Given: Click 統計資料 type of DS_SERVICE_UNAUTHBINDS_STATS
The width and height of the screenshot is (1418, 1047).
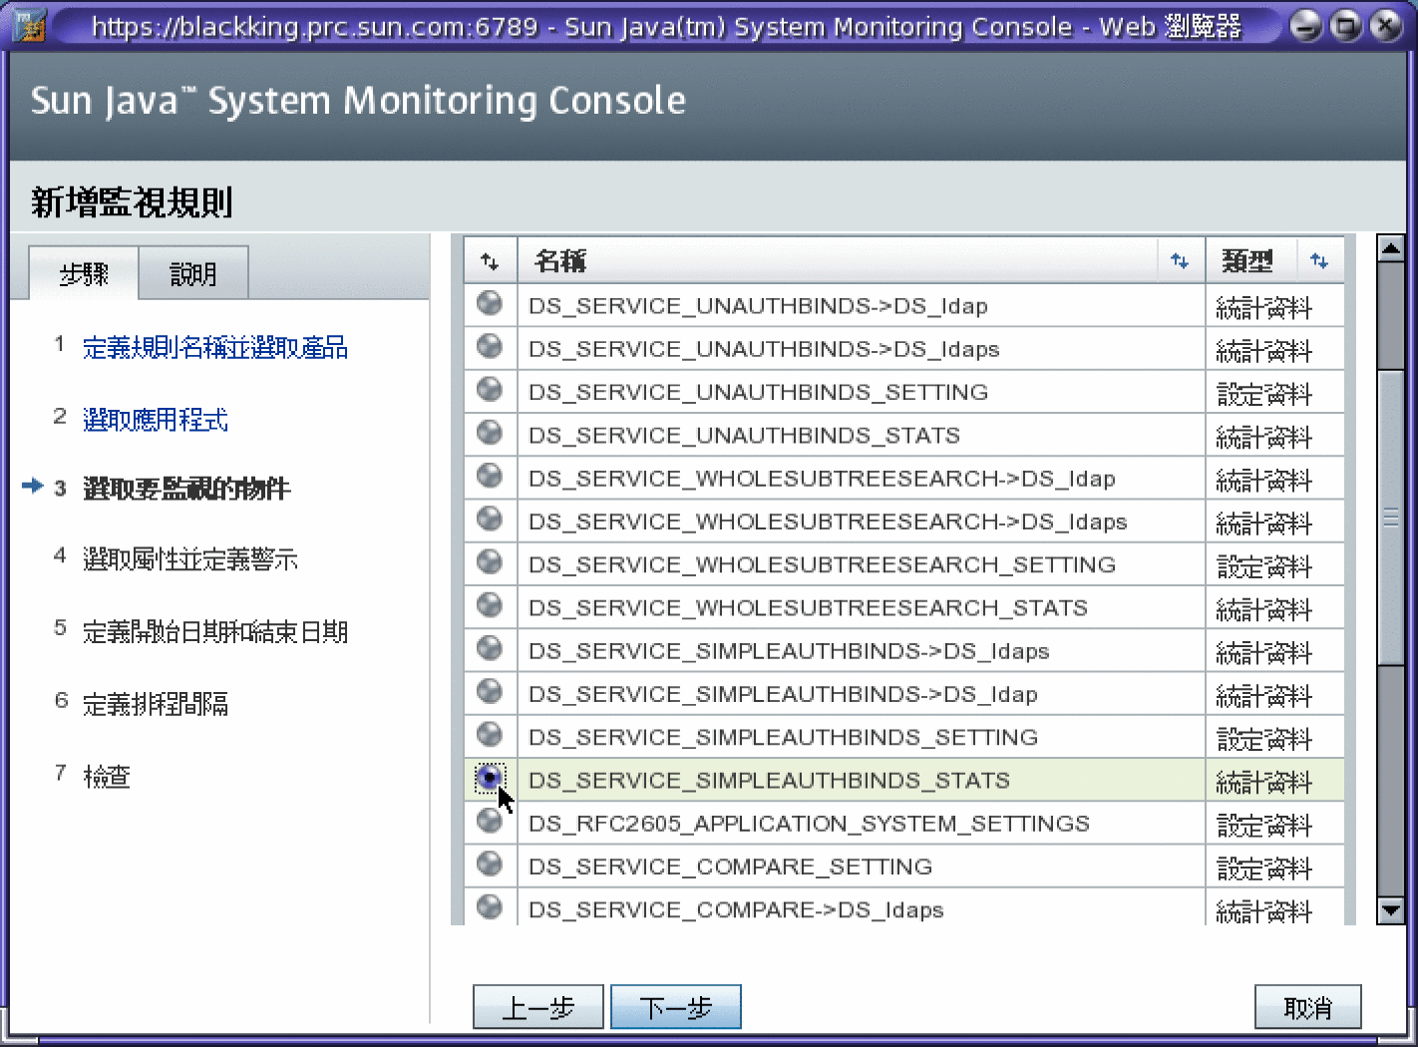Looking at the screenshot, I should tap(1264, 437).
